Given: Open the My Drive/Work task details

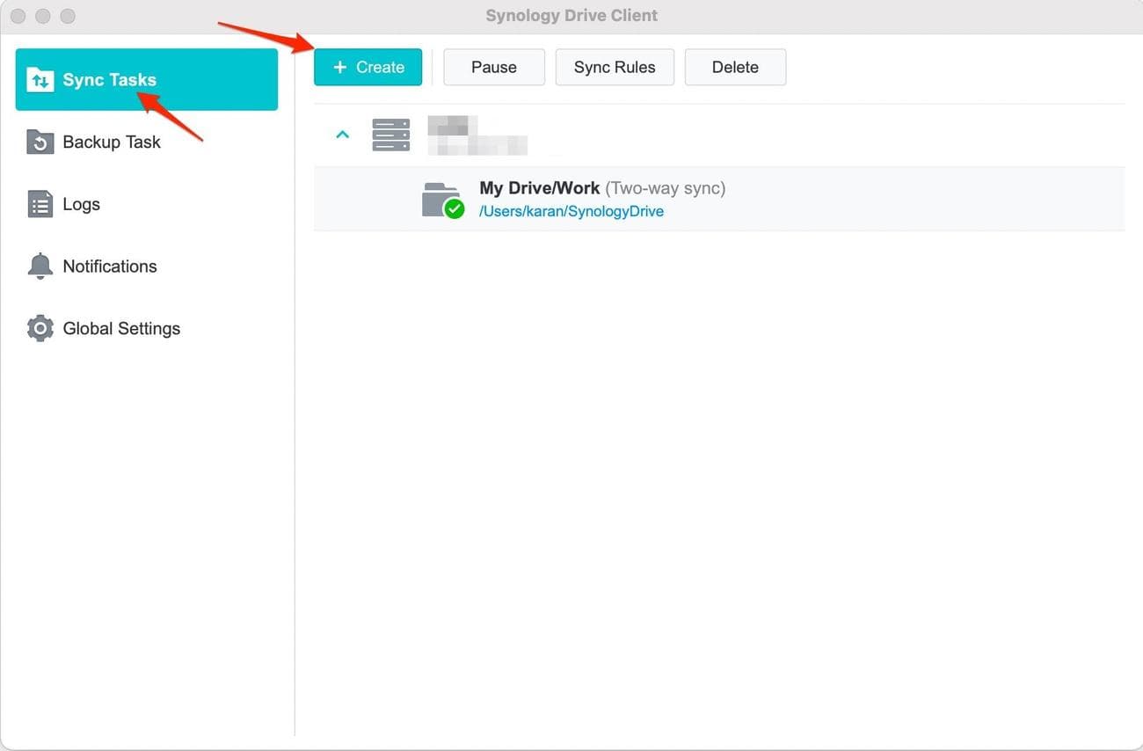Looking at the screenshot, I should 540,187.
